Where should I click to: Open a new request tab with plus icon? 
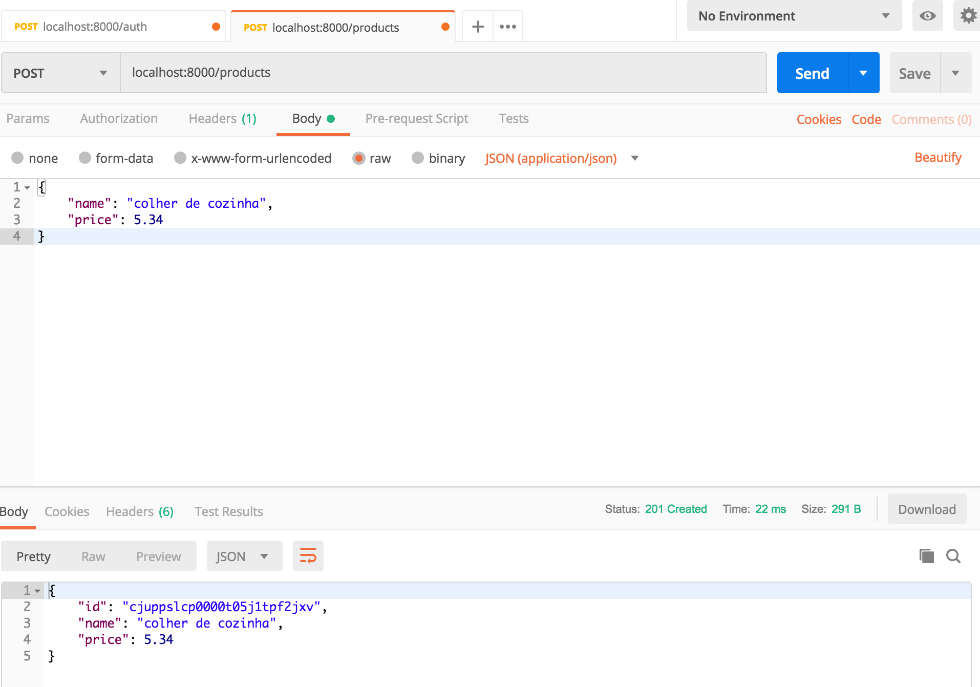click(478, 27)
